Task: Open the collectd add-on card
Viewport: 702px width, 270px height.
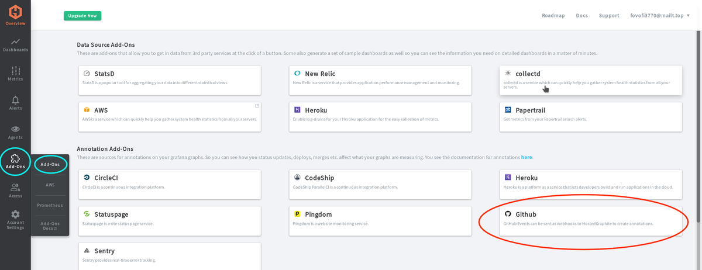Action: 591,80
